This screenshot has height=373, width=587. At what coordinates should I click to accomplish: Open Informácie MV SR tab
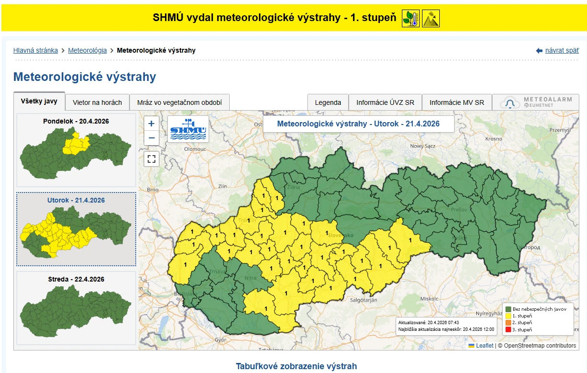pos(457,102)
